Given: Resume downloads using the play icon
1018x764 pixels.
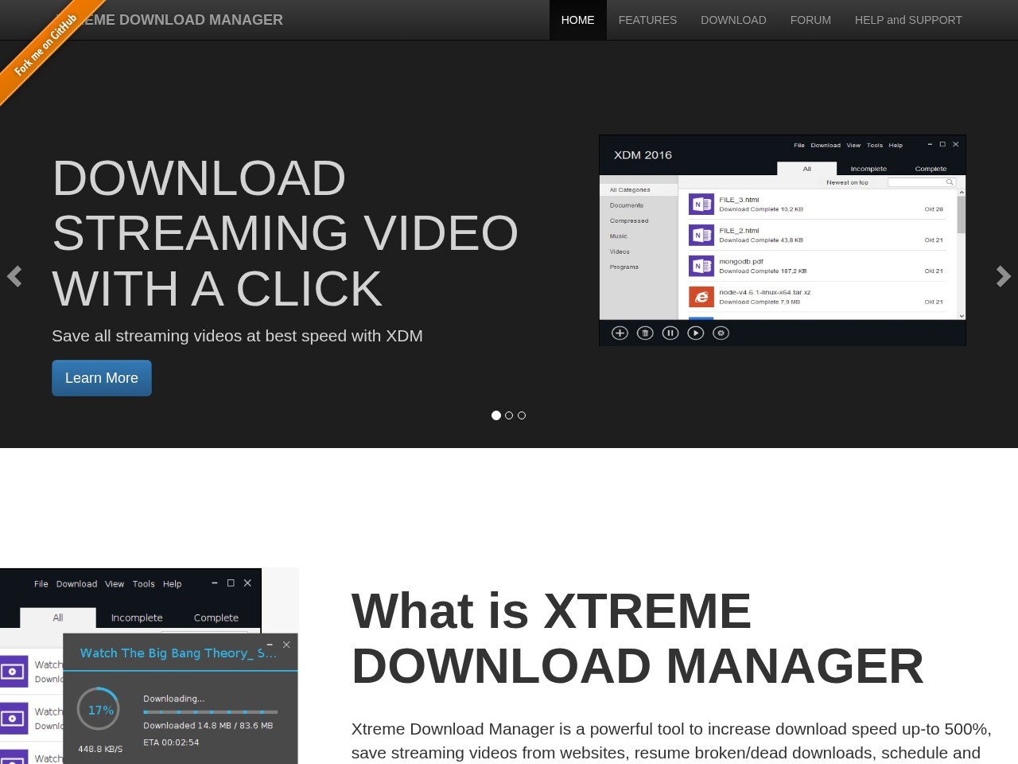Looking at the screenshot, I should (x=696, y=333).
